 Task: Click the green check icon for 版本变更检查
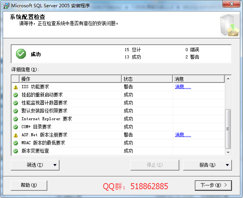[x=16, y=151]
